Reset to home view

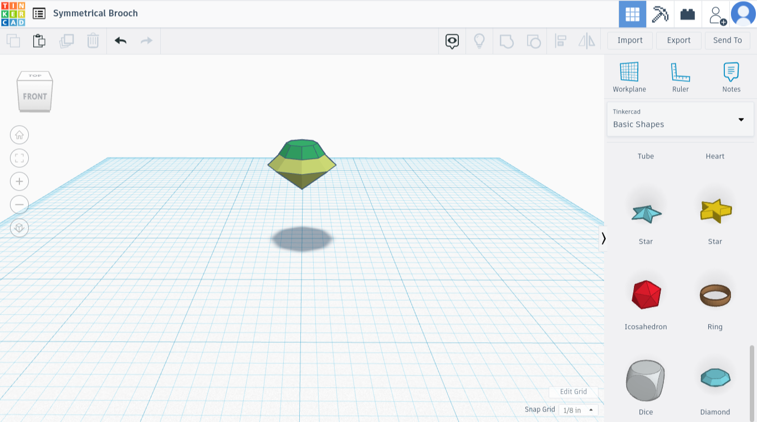point(19,135)
